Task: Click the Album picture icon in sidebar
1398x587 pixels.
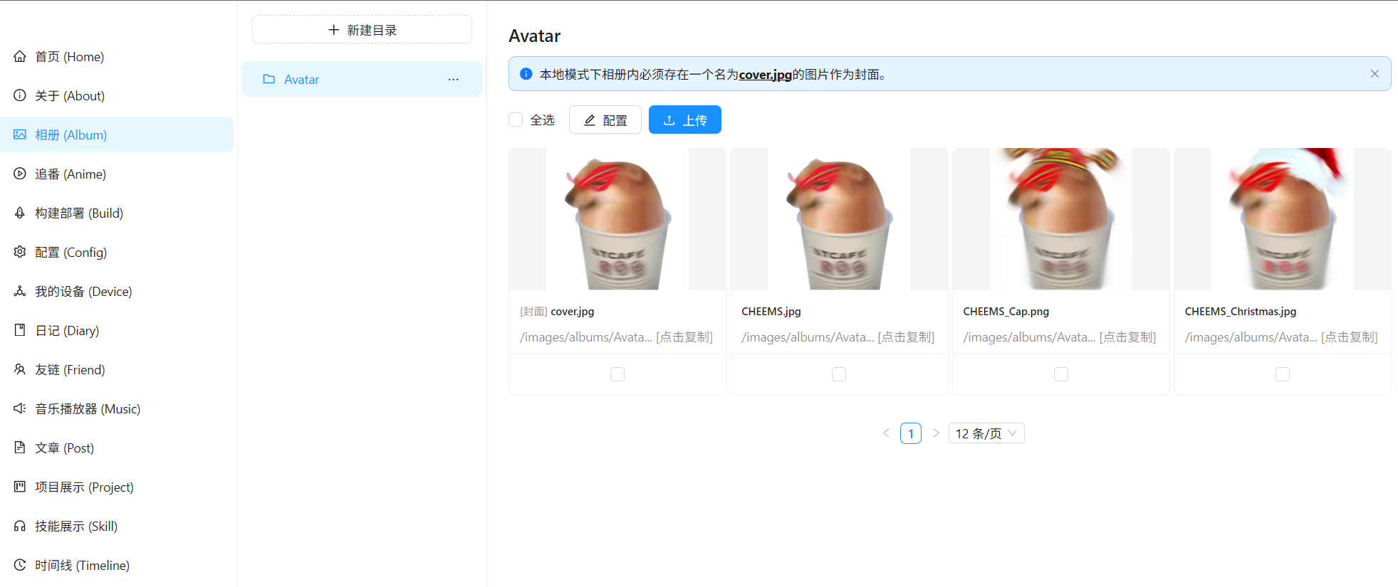Action: [x=20, y=134]
